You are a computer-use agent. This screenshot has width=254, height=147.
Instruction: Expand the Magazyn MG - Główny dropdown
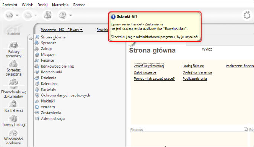pos(62,30)
